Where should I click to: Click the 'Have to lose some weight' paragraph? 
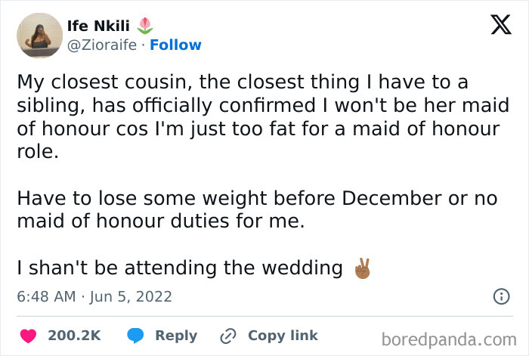pyautogui.click(x=258, y=209)
